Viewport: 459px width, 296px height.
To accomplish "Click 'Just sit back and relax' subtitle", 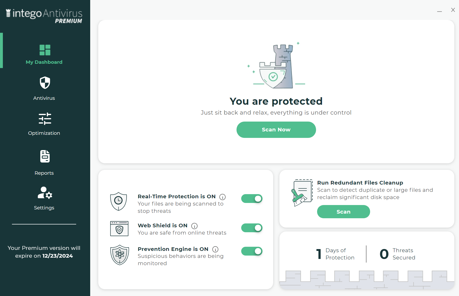I will pyautogui.click(x=276, y=113).
